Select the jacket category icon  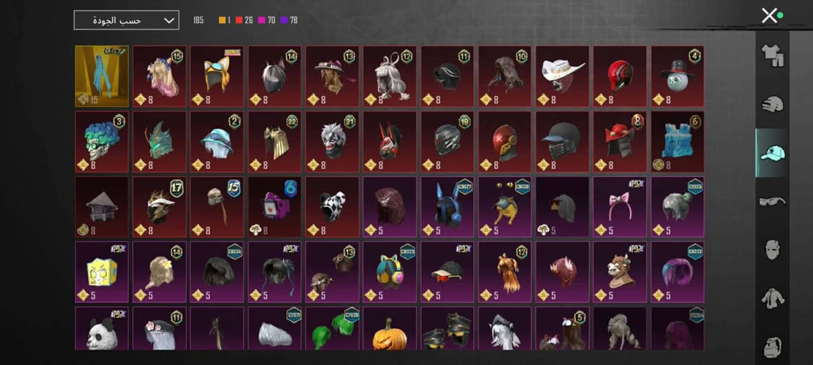click(x=772, y=298)
